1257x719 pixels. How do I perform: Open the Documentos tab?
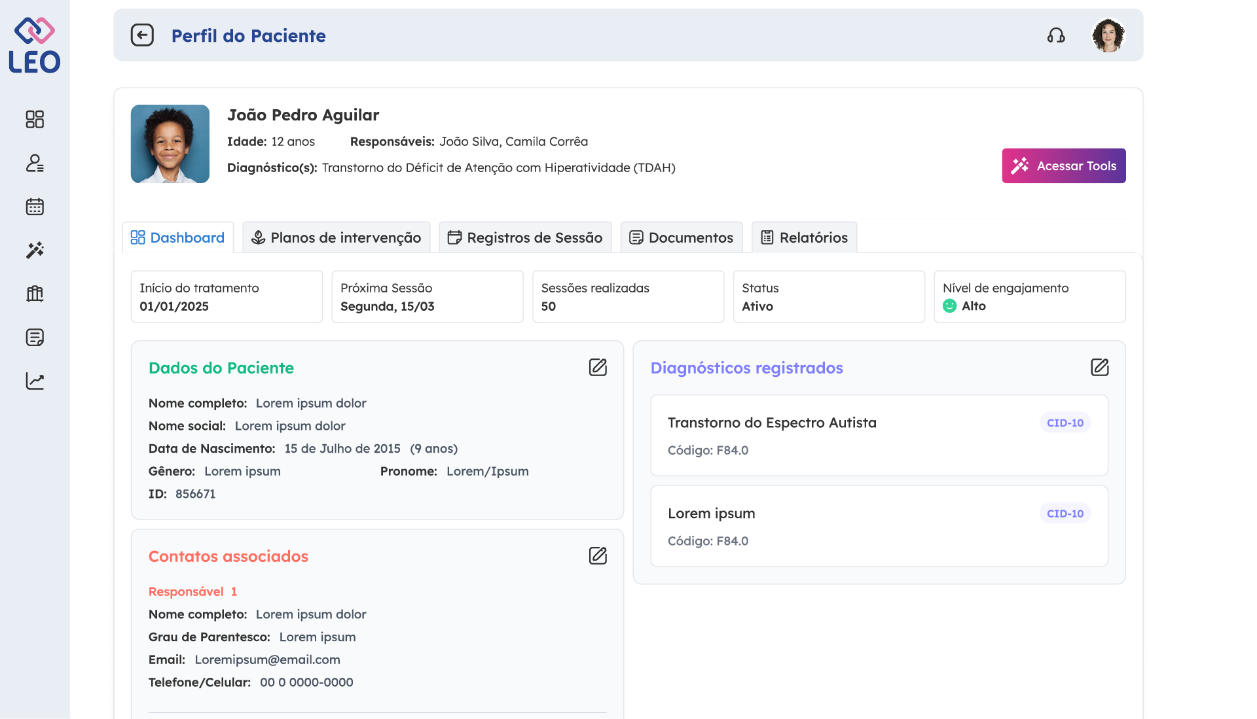click(682, 237)
